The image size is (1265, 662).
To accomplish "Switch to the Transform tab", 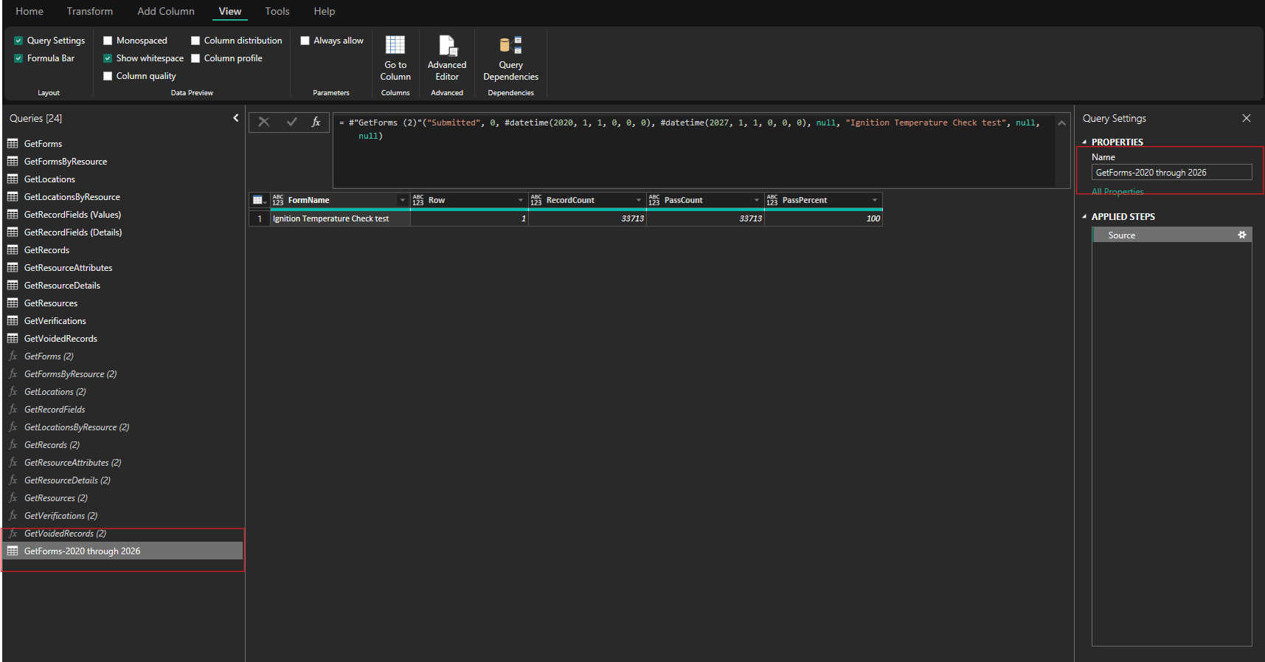I will 90,11.
